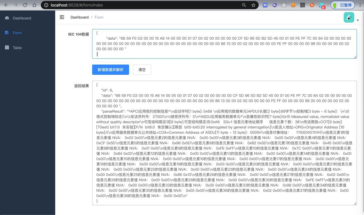
Task: Open the orange square browser extension
Action: point(293,5)
